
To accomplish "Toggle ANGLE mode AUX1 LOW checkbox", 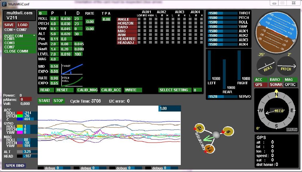I will pos(139,19).
